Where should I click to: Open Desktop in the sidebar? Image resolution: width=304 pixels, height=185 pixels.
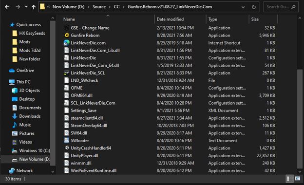click(x=27, y=99)
